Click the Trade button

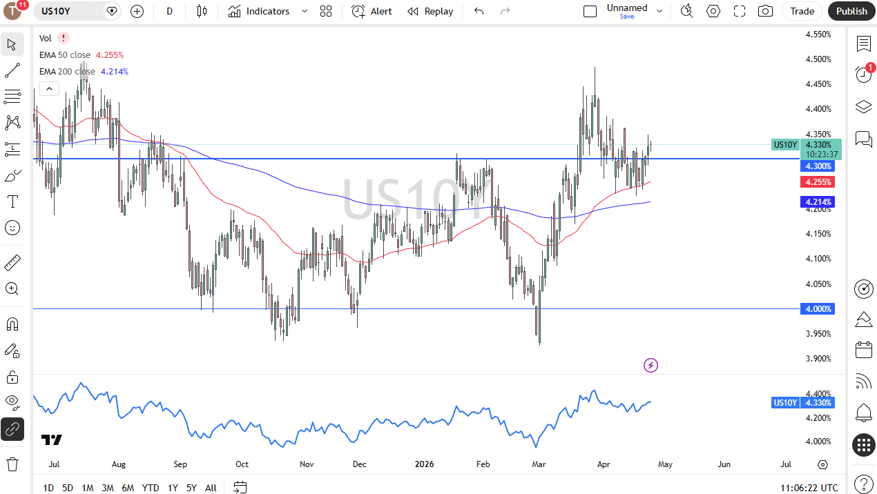802,11
